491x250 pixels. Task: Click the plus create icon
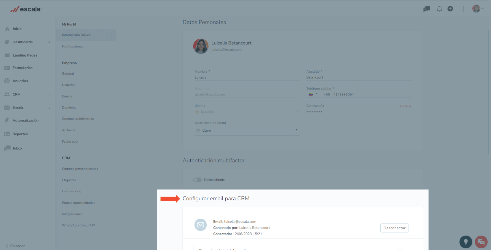(450, 9)
